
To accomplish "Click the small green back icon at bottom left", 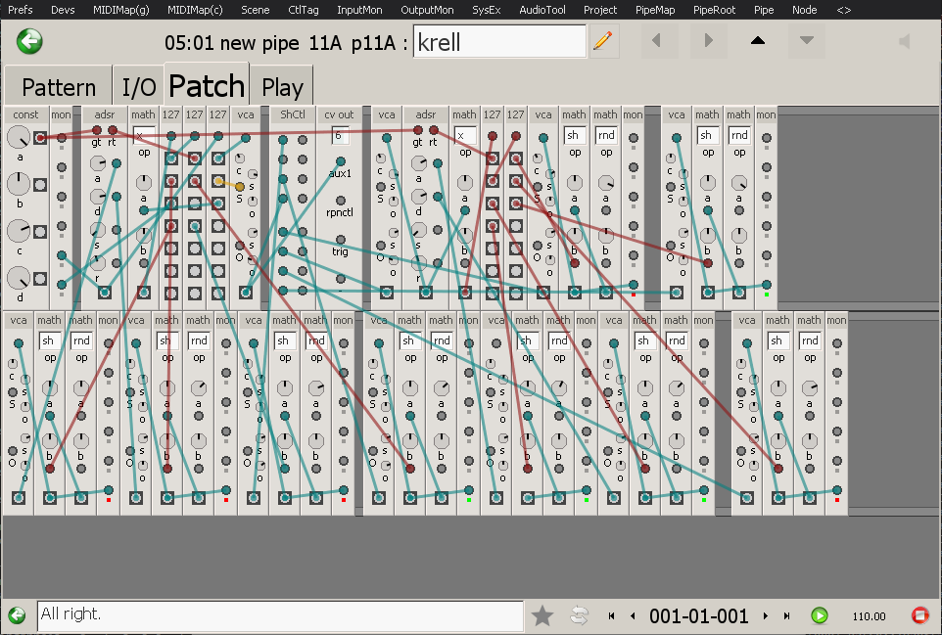I will coord(17,615).
